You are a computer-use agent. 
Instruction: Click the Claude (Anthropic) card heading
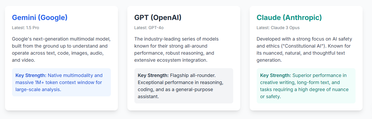(289, 18)
